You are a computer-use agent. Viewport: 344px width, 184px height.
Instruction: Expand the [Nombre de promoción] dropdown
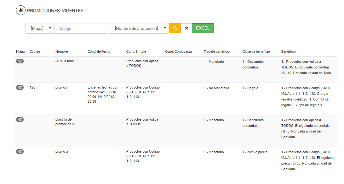[x=139, y=28]
